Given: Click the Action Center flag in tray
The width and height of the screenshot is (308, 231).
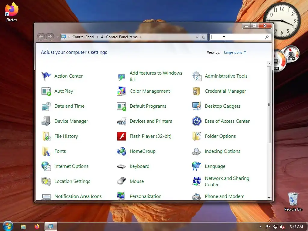Looking at the screenshot, I should pos(268,227).
